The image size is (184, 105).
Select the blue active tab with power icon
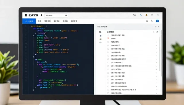pos(29,21)
